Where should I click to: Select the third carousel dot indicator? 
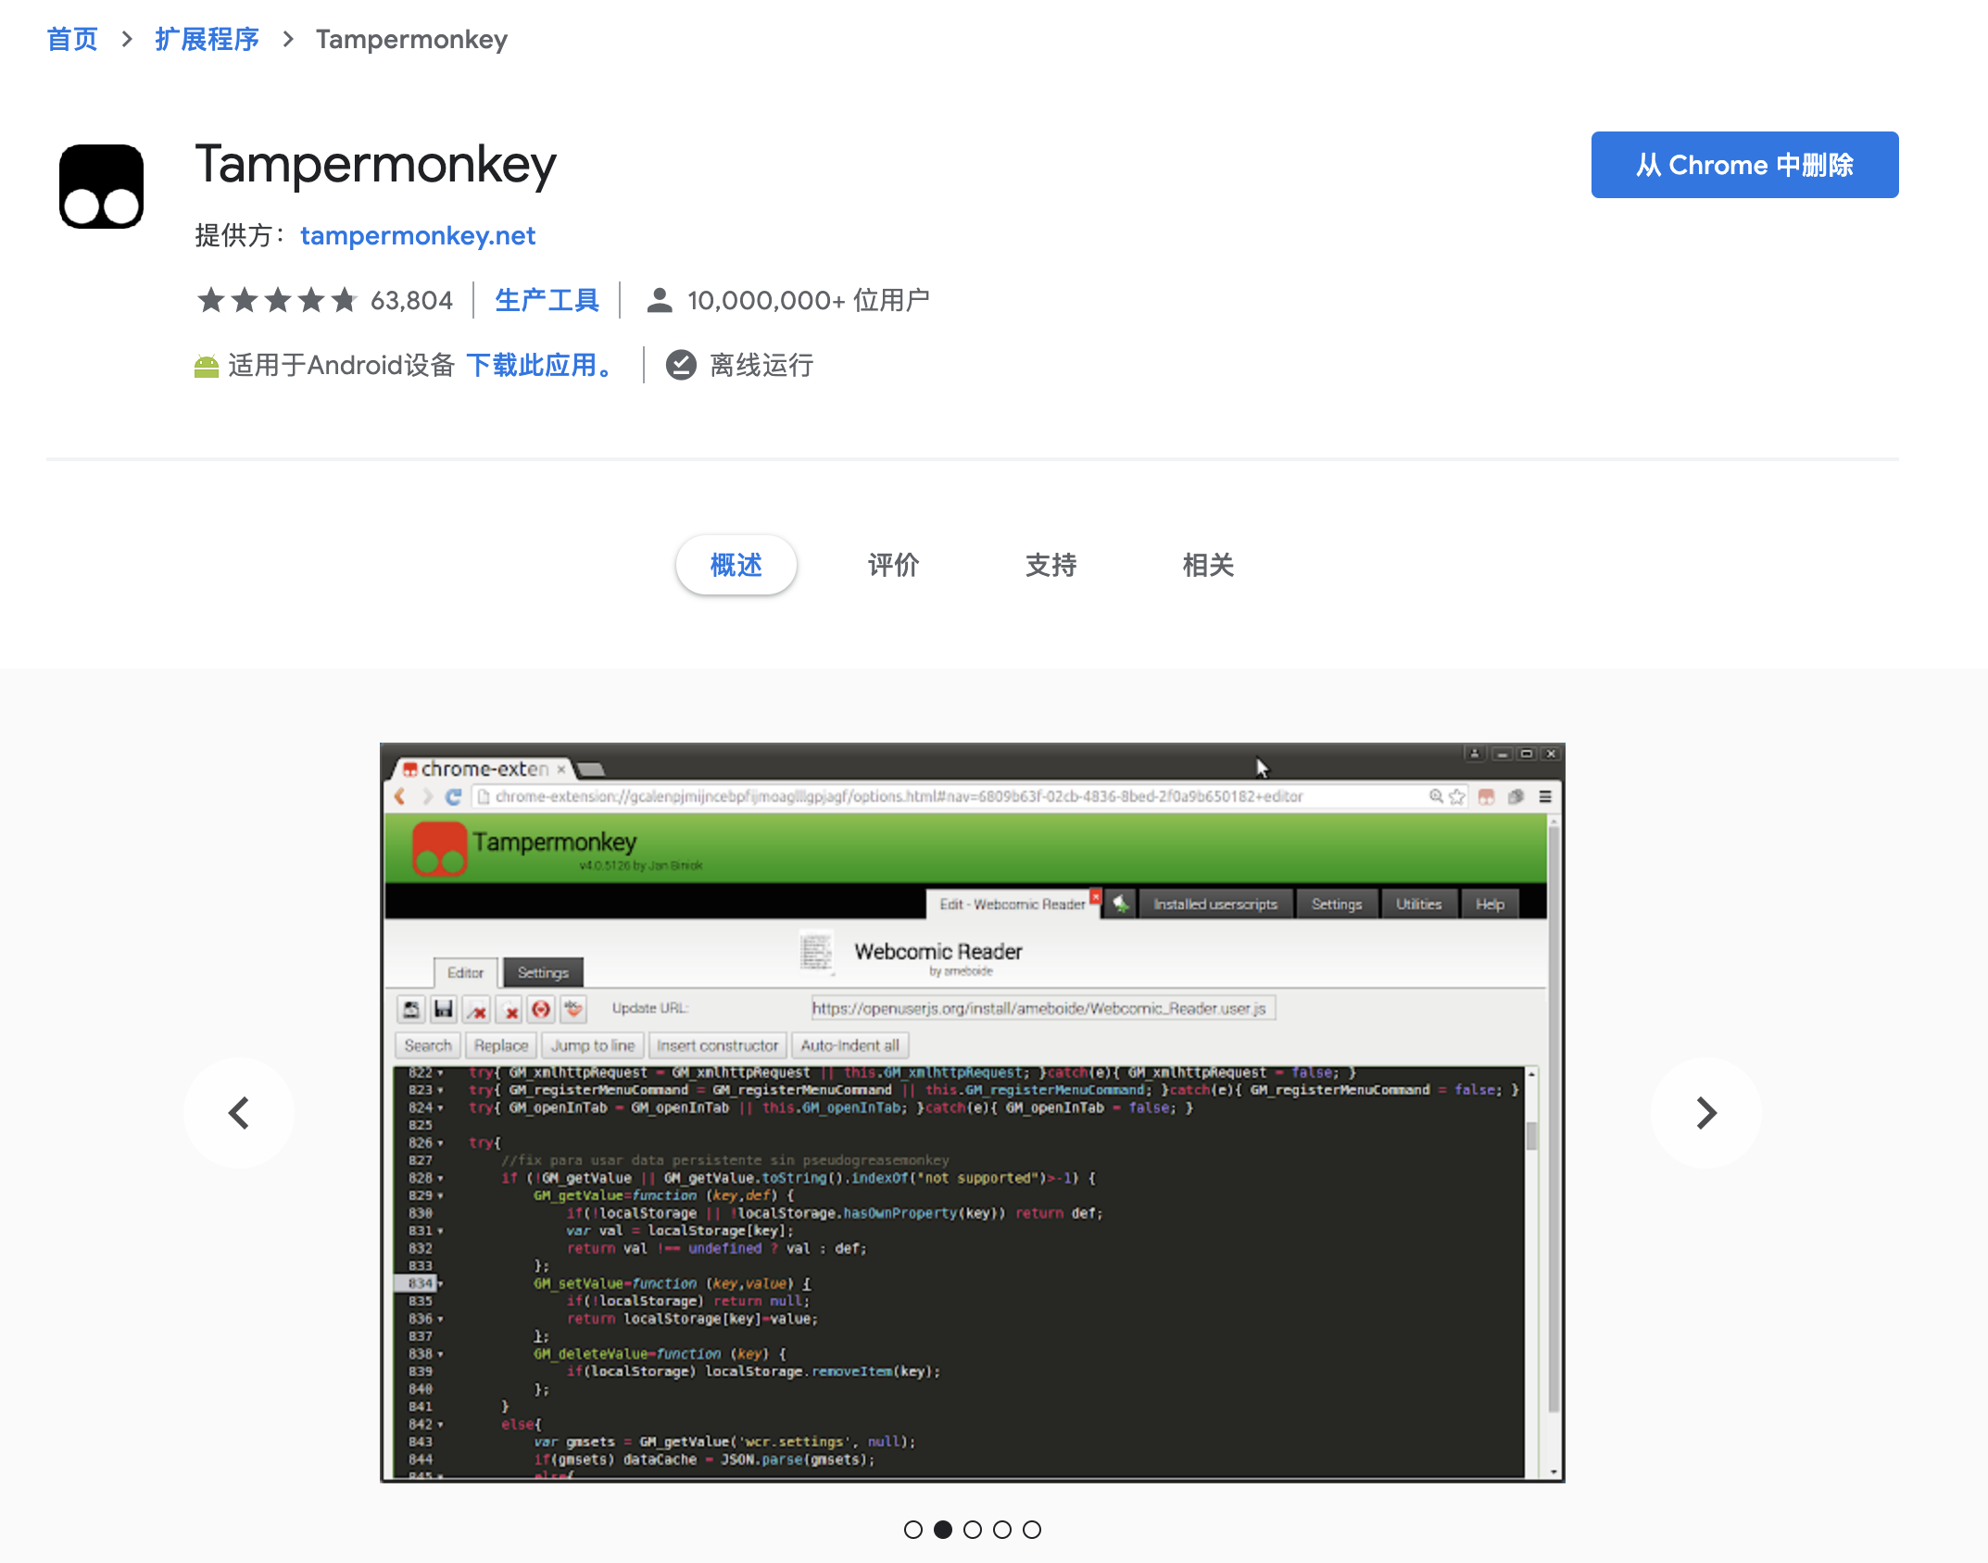pos(973,1530)
